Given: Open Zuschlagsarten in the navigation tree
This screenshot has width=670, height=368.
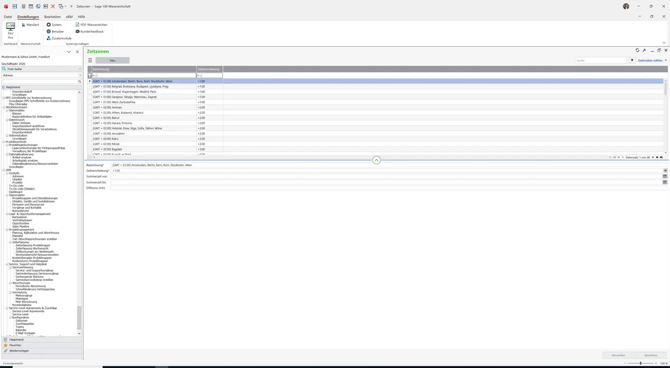Looking at the screenshot, I should 25,324.
